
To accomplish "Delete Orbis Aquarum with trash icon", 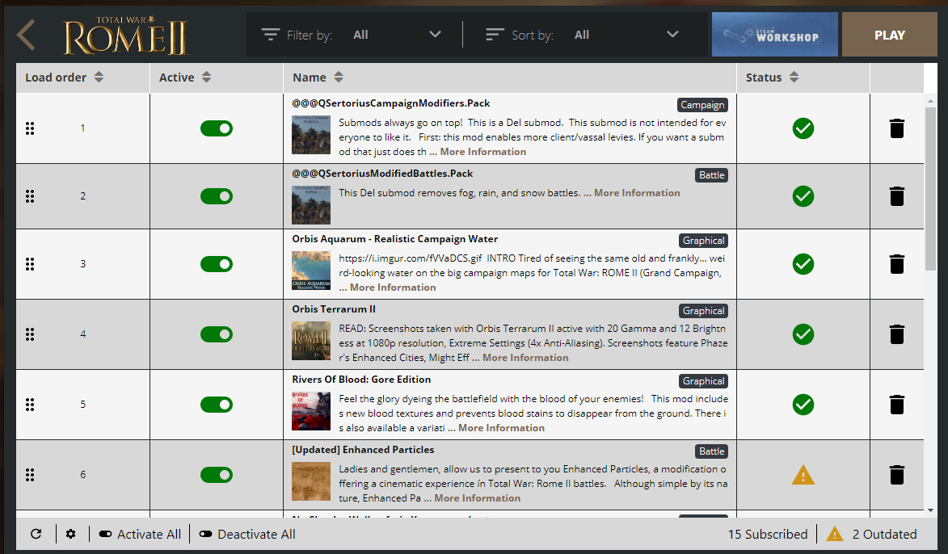I will coord(896,263).
